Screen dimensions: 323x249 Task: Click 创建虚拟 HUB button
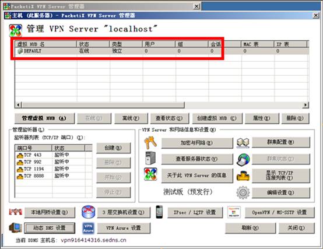(217, 118)
